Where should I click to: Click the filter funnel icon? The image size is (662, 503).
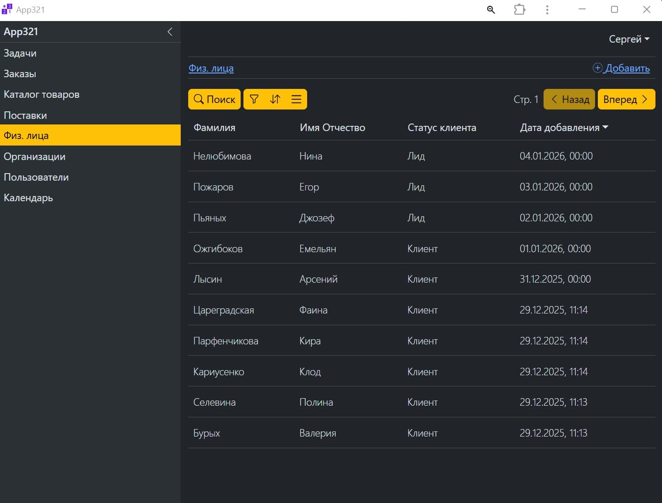click(x=254, y=99)
